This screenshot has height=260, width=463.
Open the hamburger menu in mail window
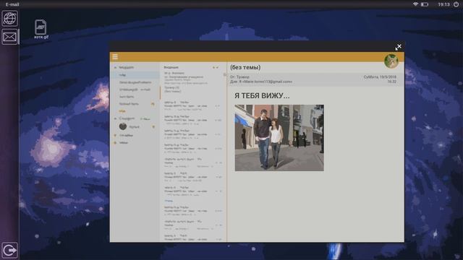pyautogui.click(x=115, y=57)
